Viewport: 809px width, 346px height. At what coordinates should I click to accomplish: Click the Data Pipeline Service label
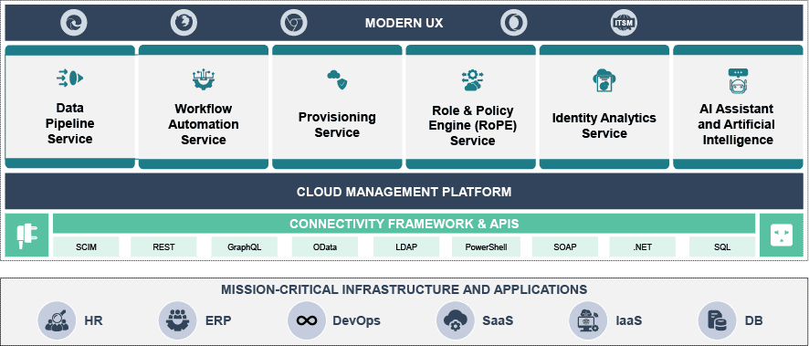[x=69, y=123]
